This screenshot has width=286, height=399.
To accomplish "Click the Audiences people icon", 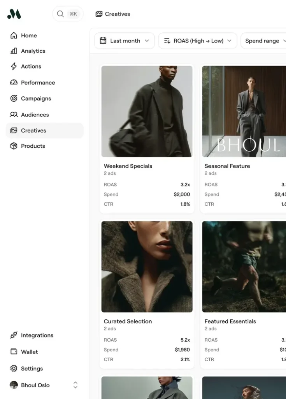I will coord(14,115).
